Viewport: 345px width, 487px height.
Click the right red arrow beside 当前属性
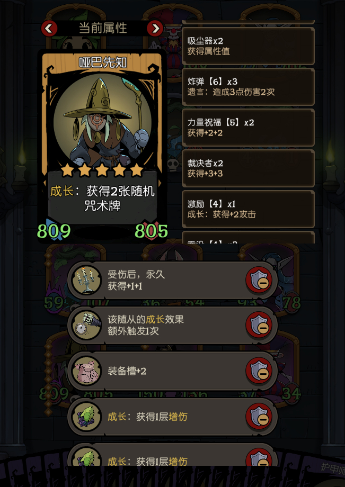point(155,29)
